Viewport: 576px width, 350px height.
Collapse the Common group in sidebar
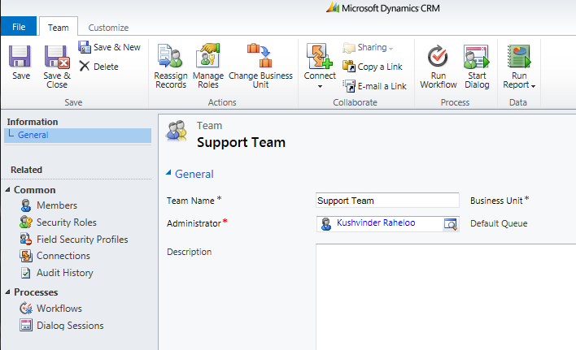pos(7,190)
